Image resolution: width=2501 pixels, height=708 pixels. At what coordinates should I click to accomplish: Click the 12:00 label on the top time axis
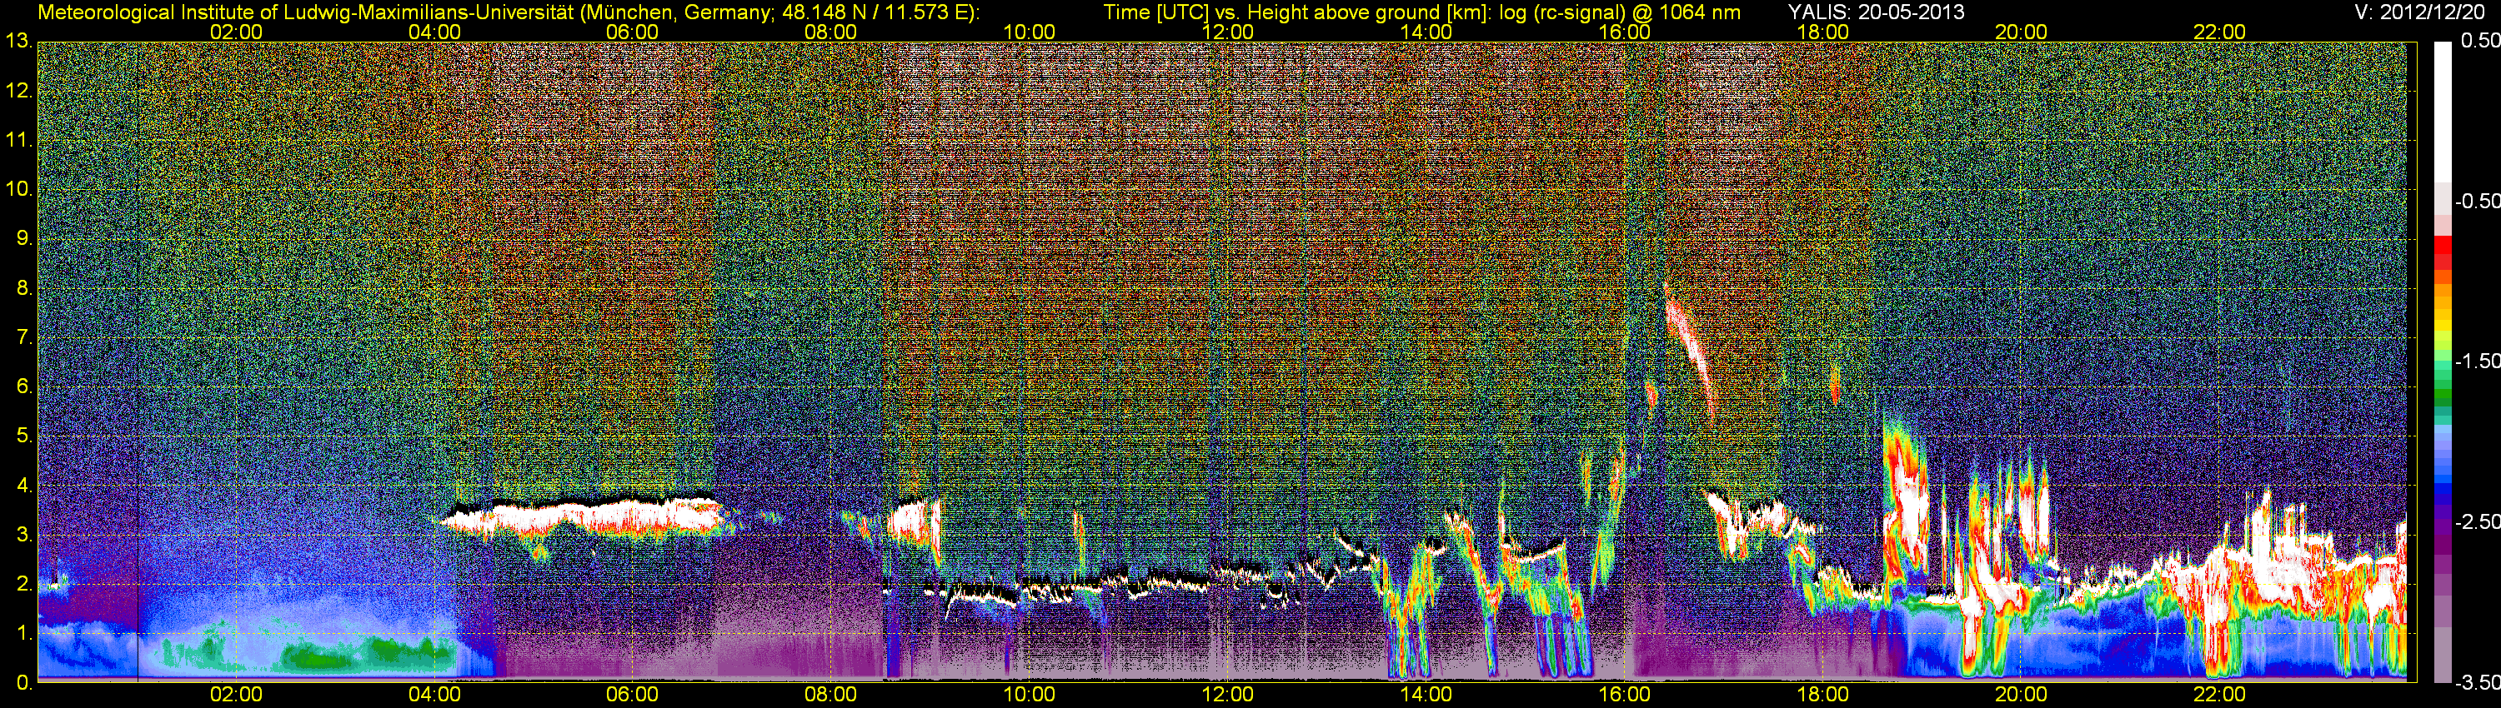[1227, 32]
